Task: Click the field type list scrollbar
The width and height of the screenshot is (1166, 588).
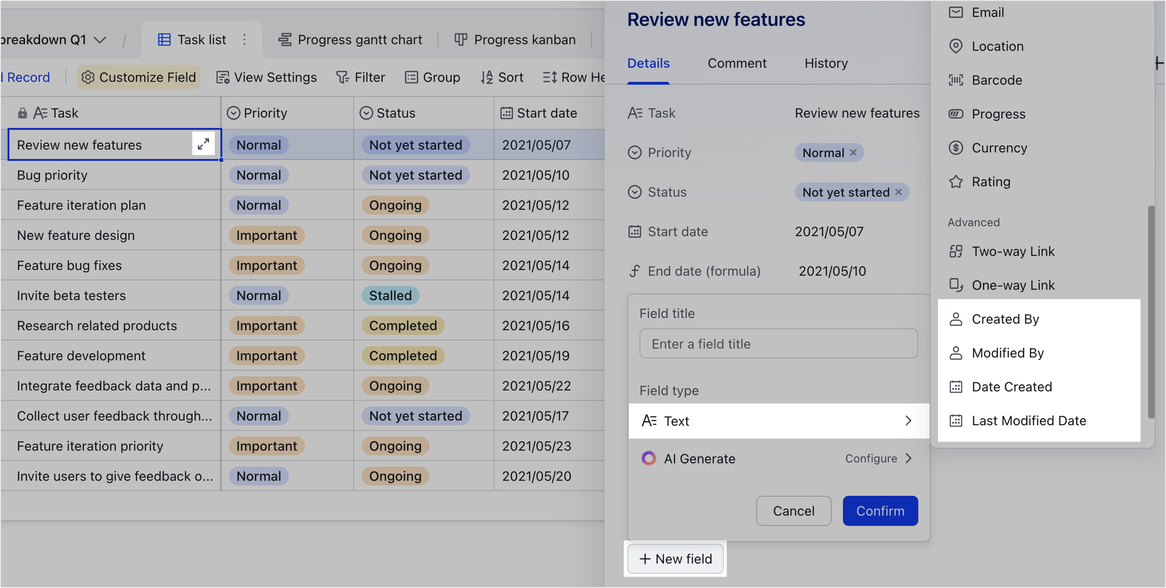Action: tap(1151, 310)
